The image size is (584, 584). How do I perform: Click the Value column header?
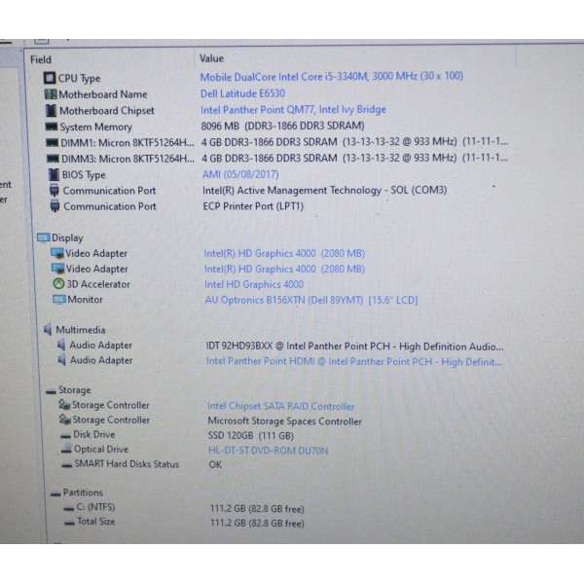coord(211,58)
